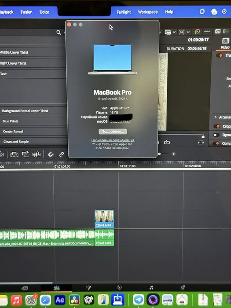Click the search magnifier in the effects panel
The image size is (231, 308).
tap(59, 32)
